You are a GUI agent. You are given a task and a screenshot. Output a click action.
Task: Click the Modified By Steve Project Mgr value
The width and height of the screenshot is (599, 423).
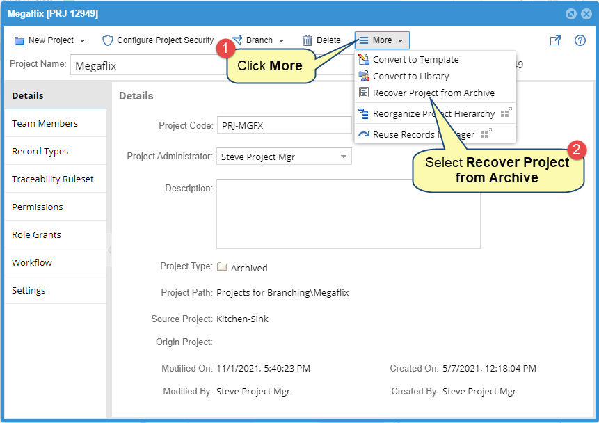[x=253, y=391]
